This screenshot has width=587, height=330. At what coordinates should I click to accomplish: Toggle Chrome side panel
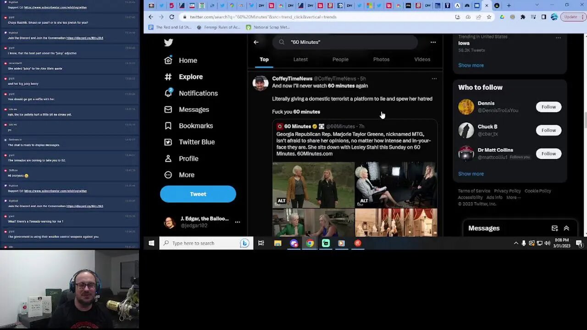click(x=543, y=17)
